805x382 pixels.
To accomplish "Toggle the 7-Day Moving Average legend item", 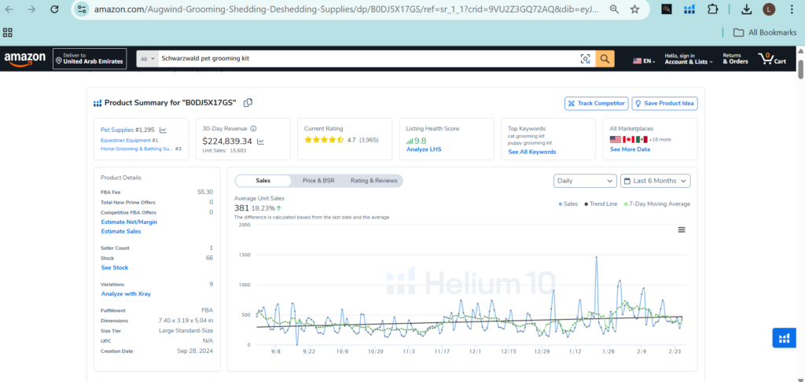I will click(x=657, y=204).
